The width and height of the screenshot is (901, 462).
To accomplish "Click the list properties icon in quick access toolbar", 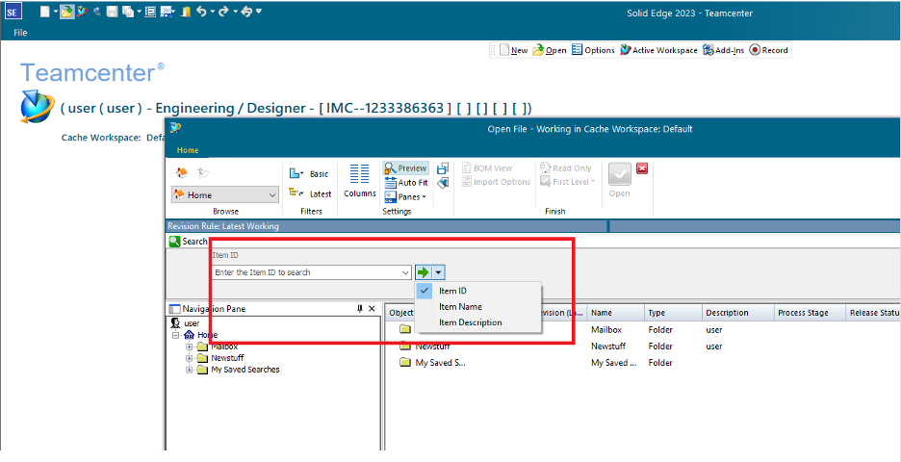I will (x=150, y=12).
